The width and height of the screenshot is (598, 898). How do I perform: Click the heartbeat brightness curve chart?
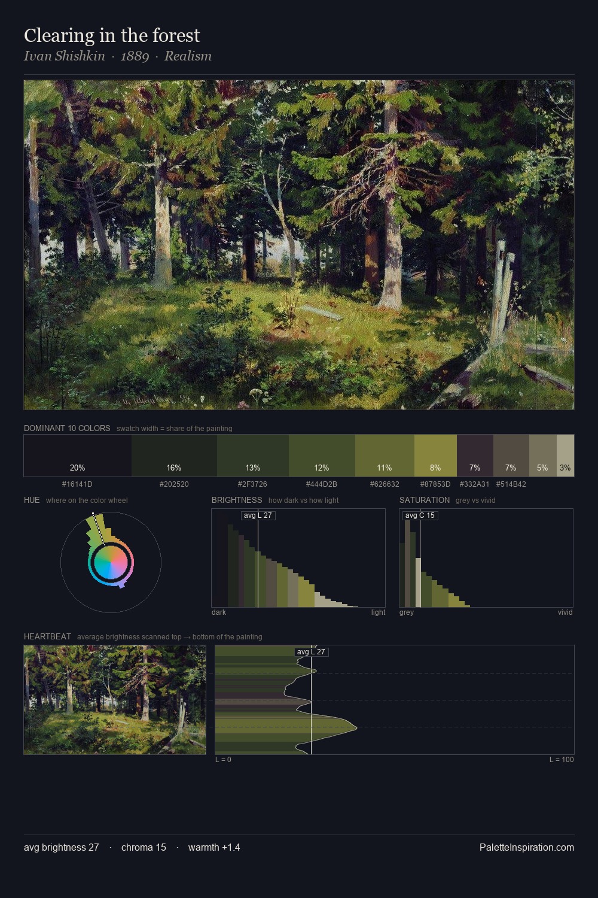395,700
